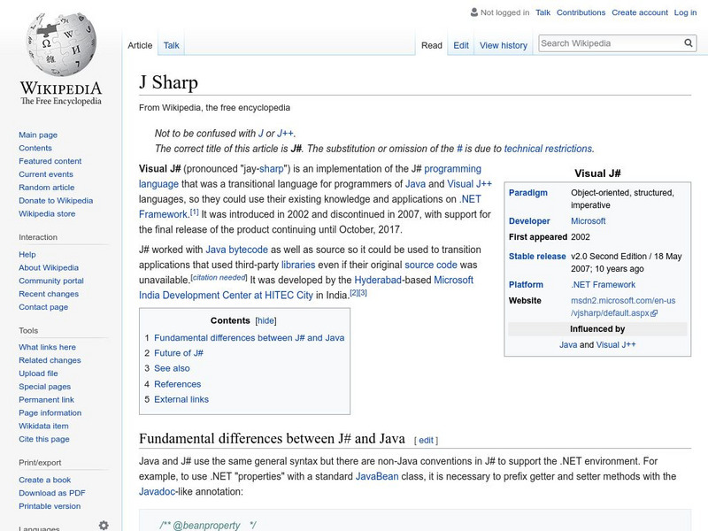Open the View history tab
The height and width of the screenshot is (531, 708).
point(504,45)
